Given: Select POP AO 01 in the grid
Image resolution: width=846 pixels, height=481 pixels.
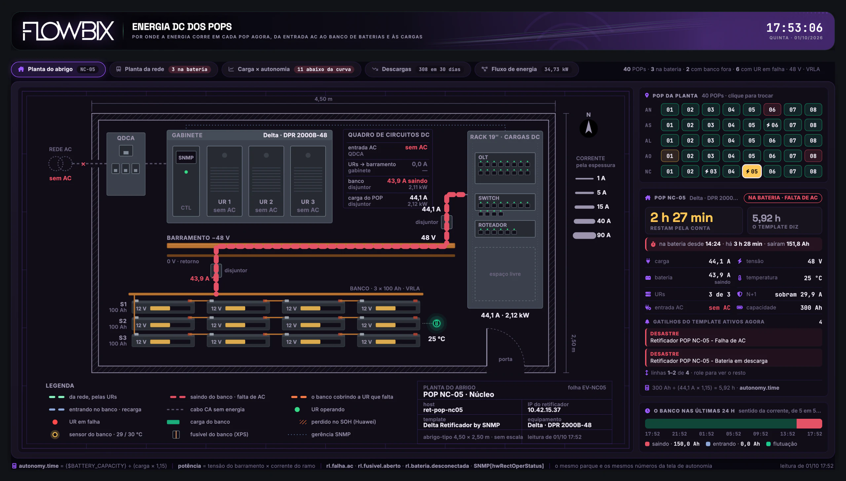Looking at the screenshot, I should (x=670, y=156).
